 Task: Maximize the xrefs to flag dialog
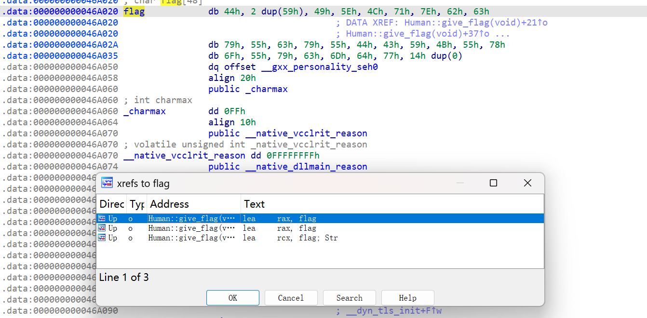(x=493, y=183)
